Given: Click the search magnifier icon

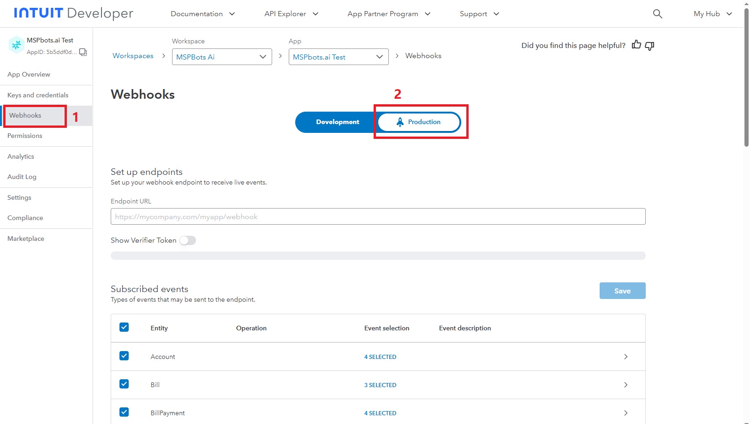Looking at the screenshot, I should click(x=657, y=14).
